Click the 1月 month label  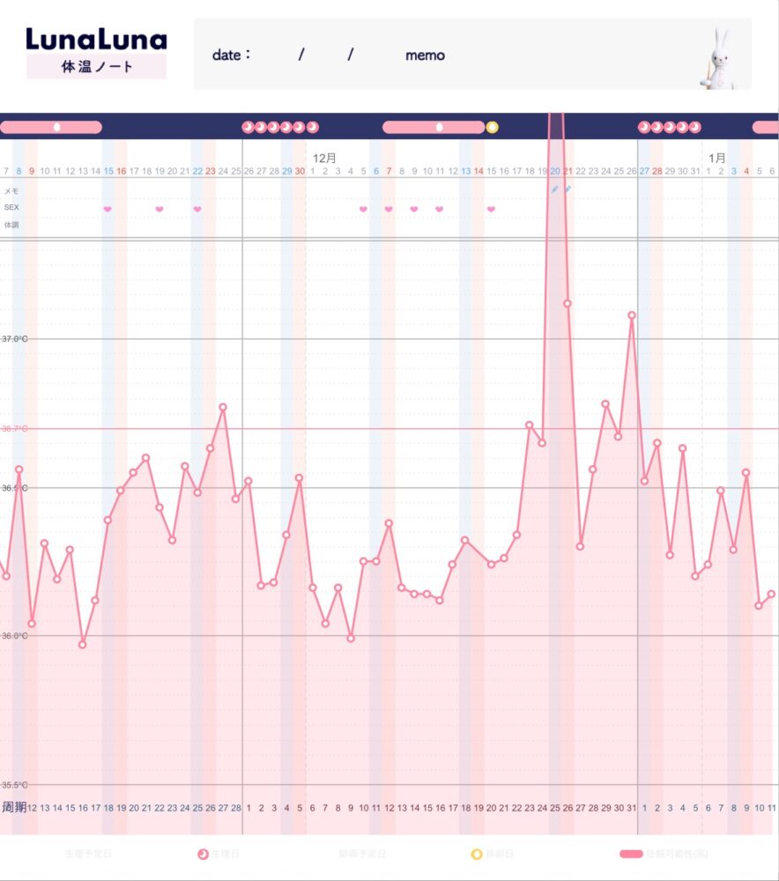click(718, 158)
